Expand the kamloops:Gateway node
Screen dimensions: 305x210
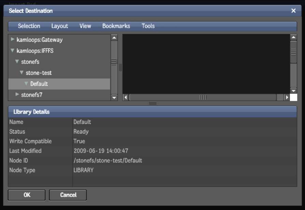pyautogui.click(x=13, y=40)
